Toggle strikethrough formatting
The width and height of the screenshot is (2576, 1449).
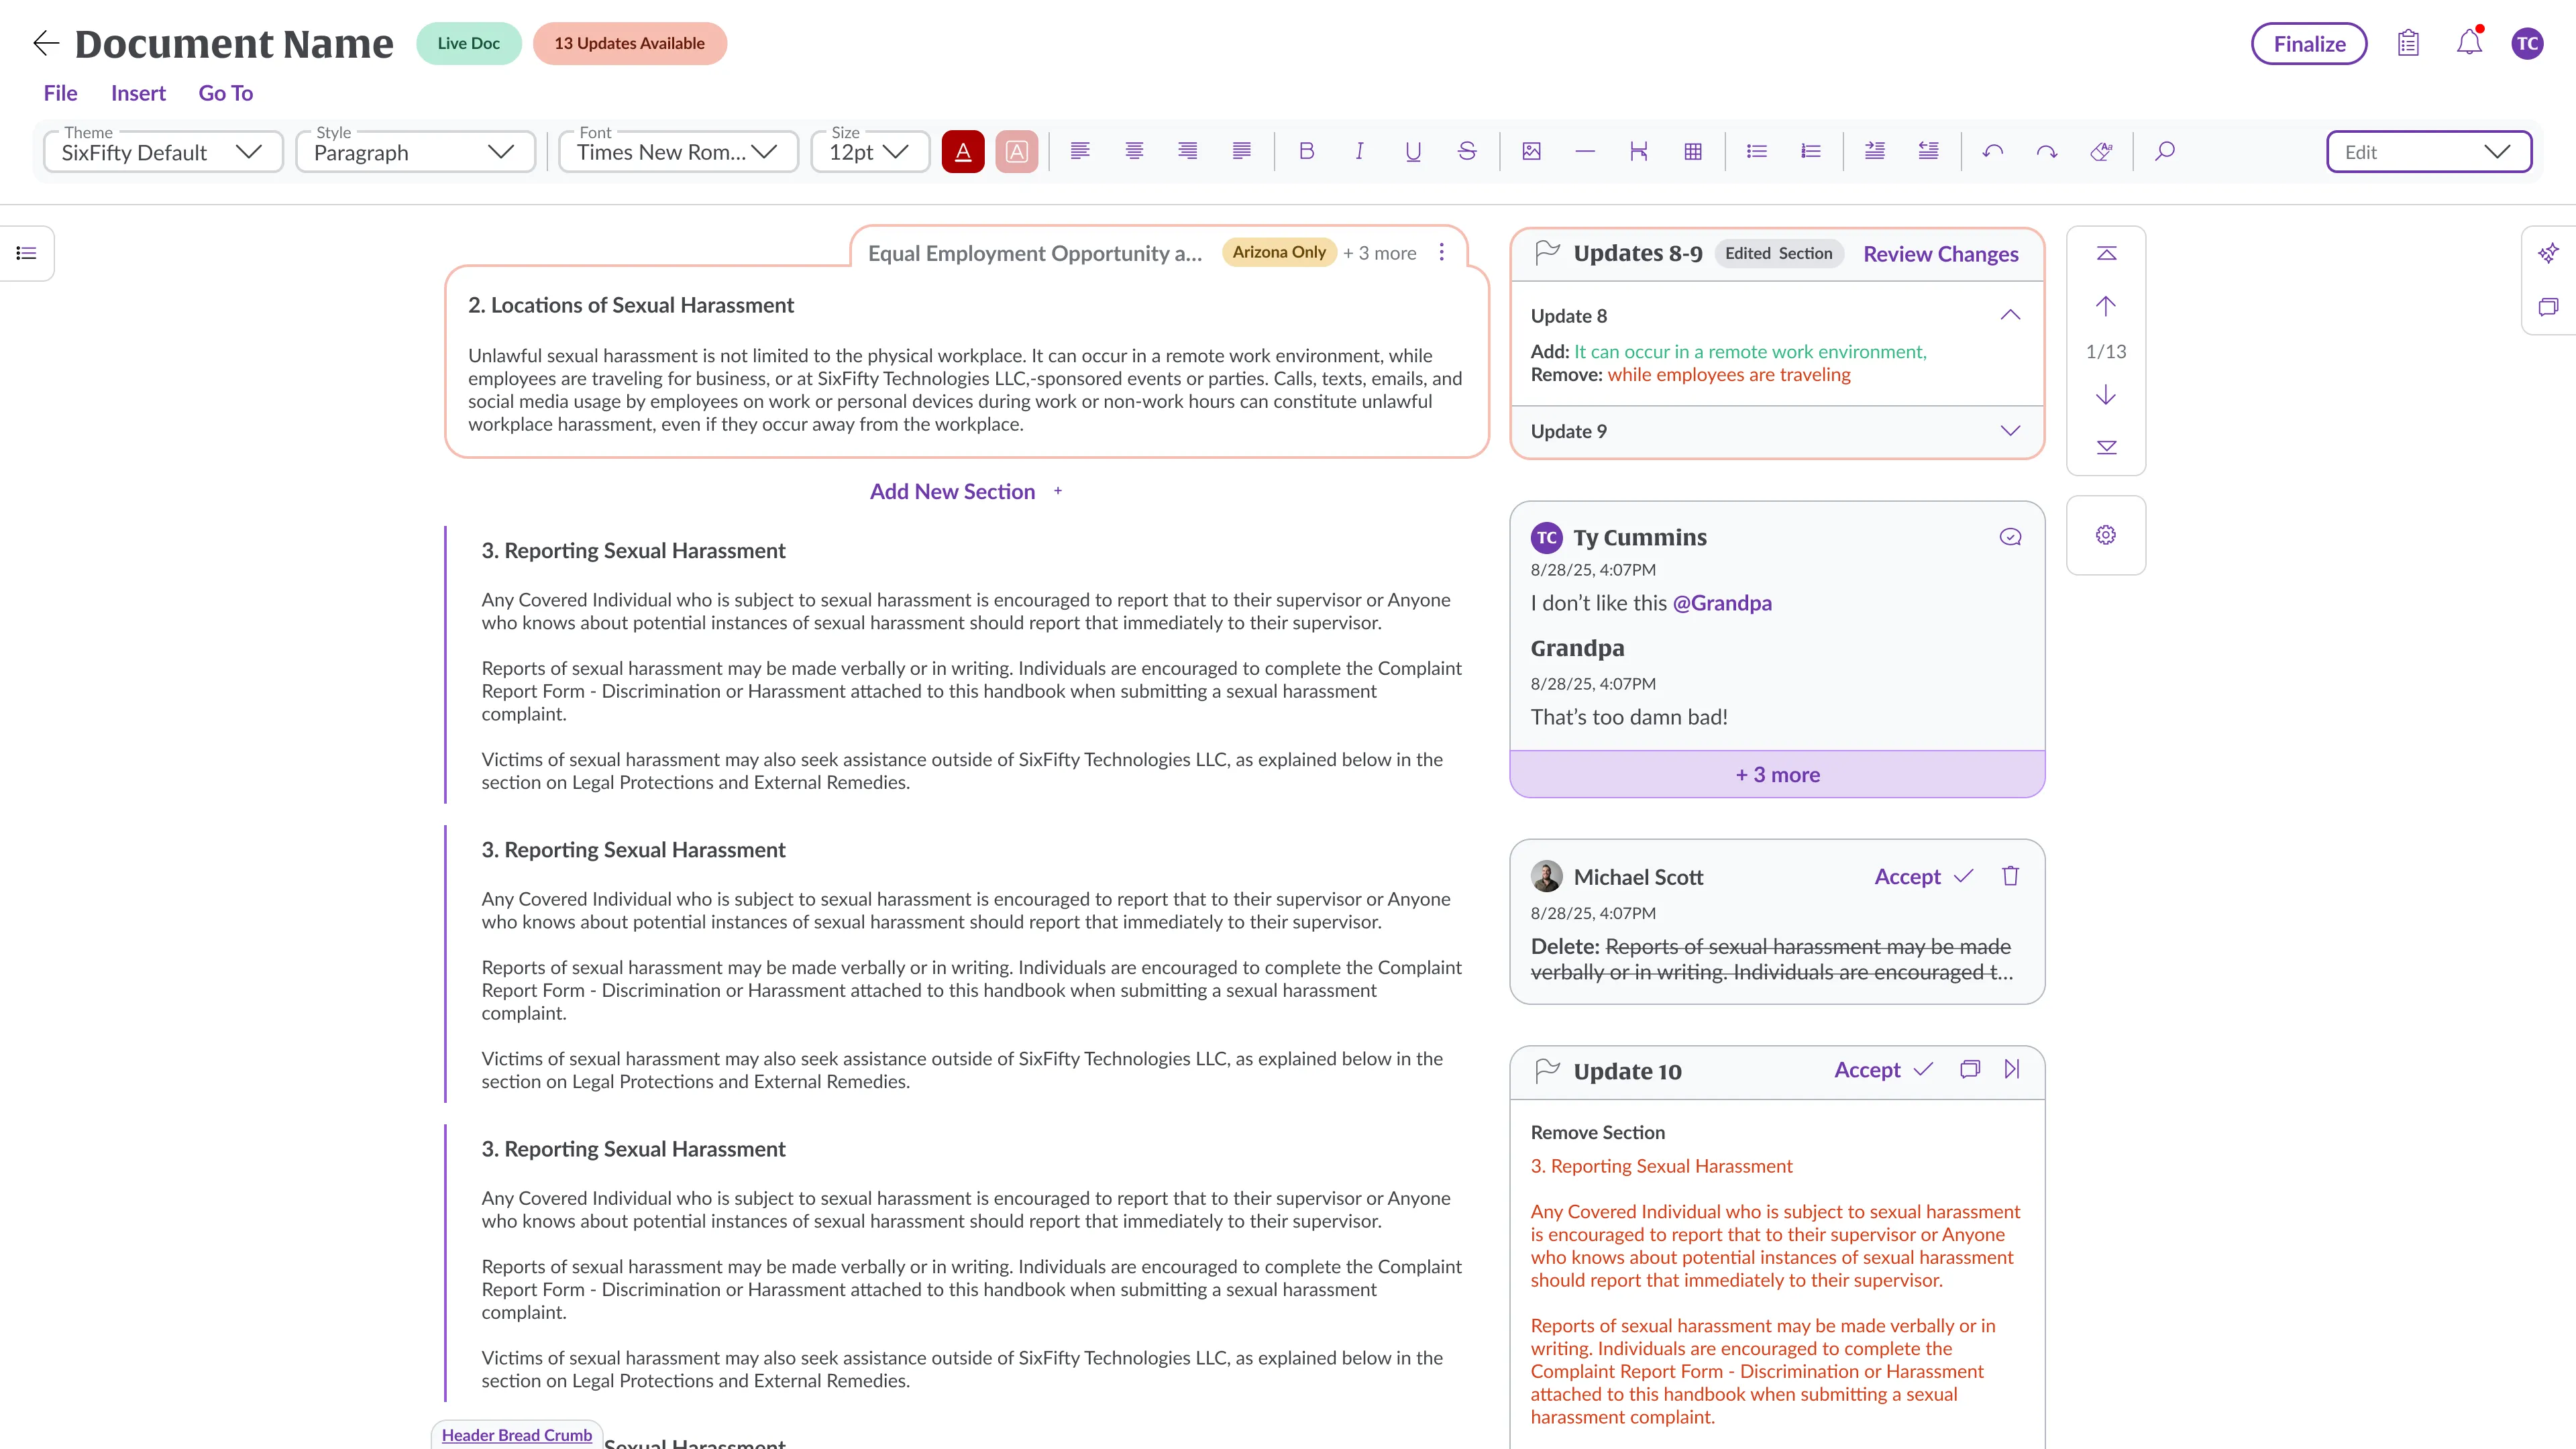[x=1467, y=151]
